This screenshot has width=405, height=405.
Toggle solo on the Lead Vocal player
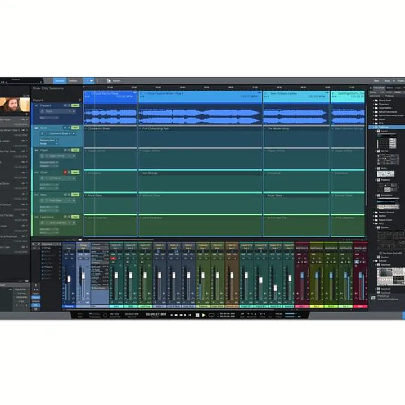tap(69, 217)
